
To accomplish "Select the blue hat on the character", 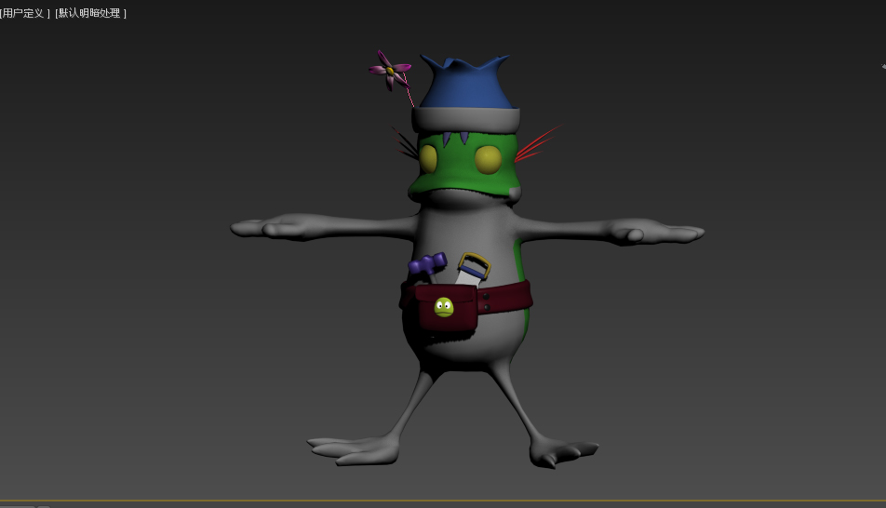I will [467, 84].
